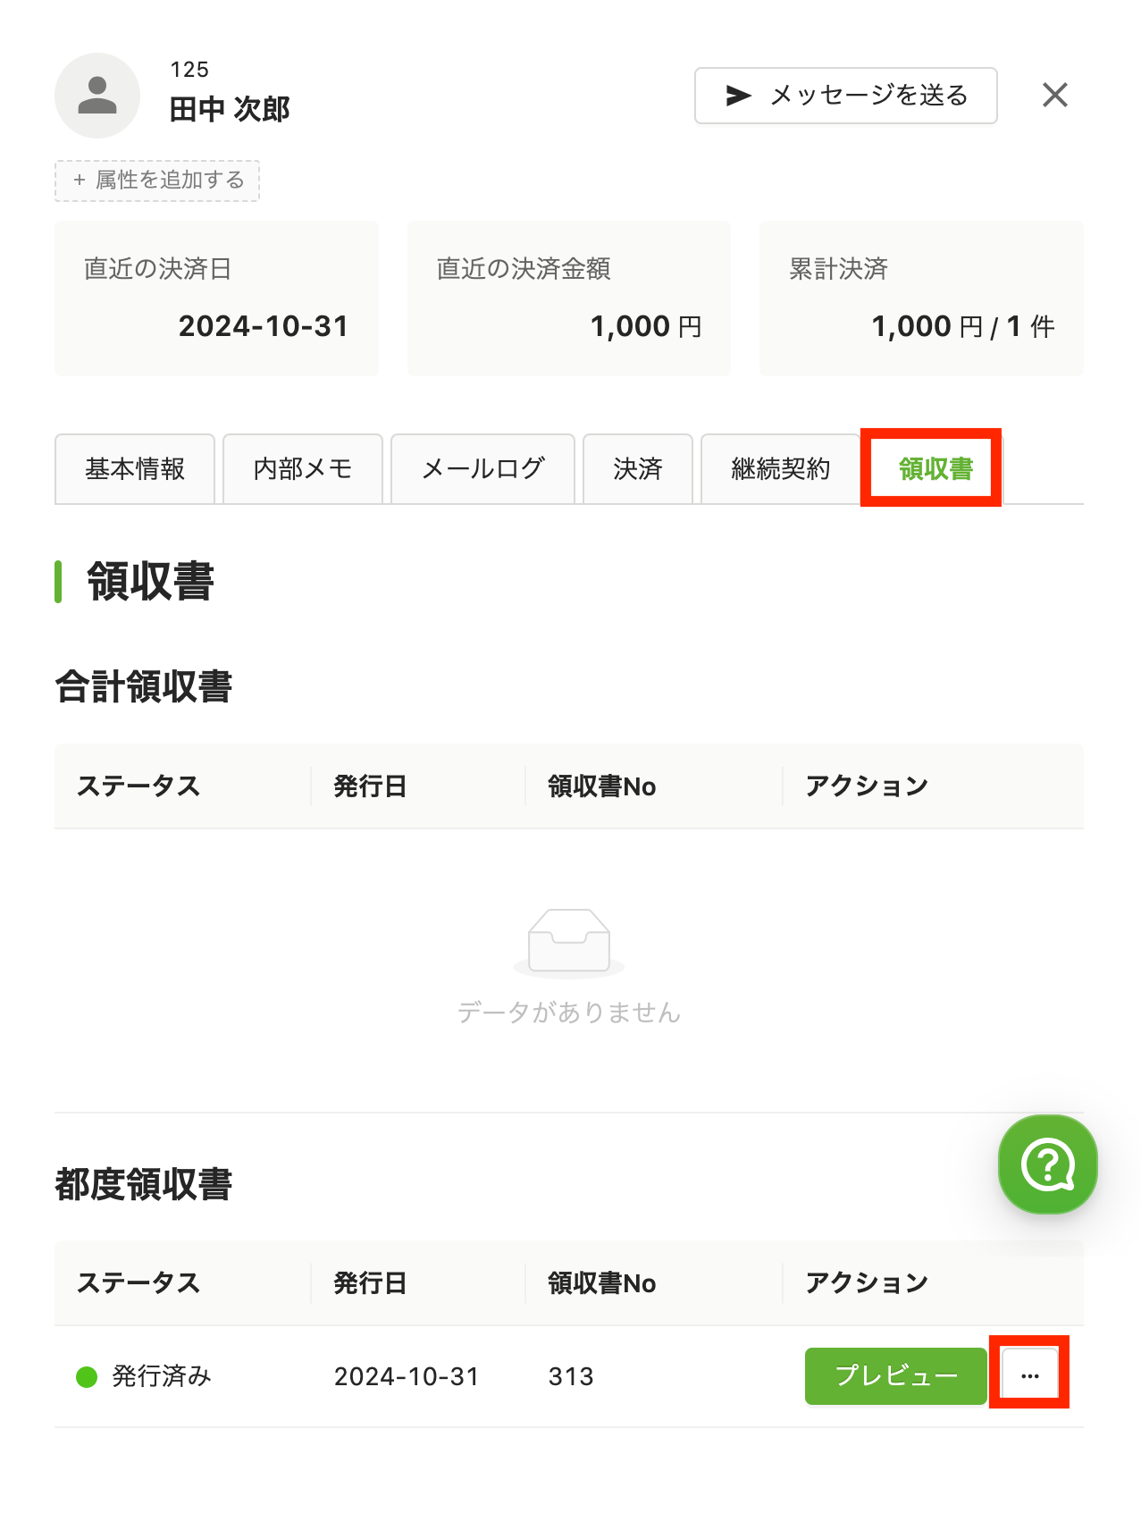
Task: Select the 領収書 tab
Action: click(x=935, y=469)
